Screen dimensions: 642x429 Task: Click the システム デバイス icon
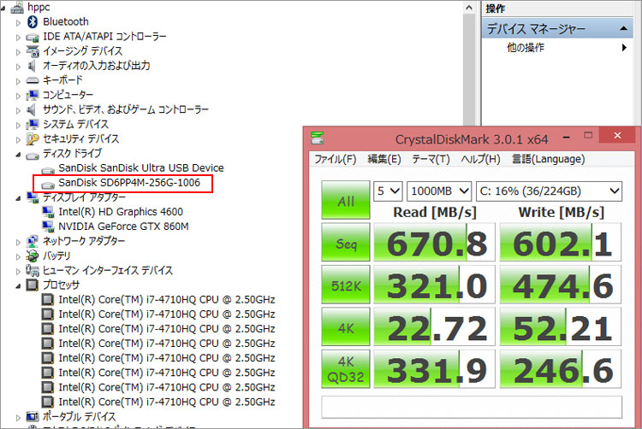pos(33,124)
